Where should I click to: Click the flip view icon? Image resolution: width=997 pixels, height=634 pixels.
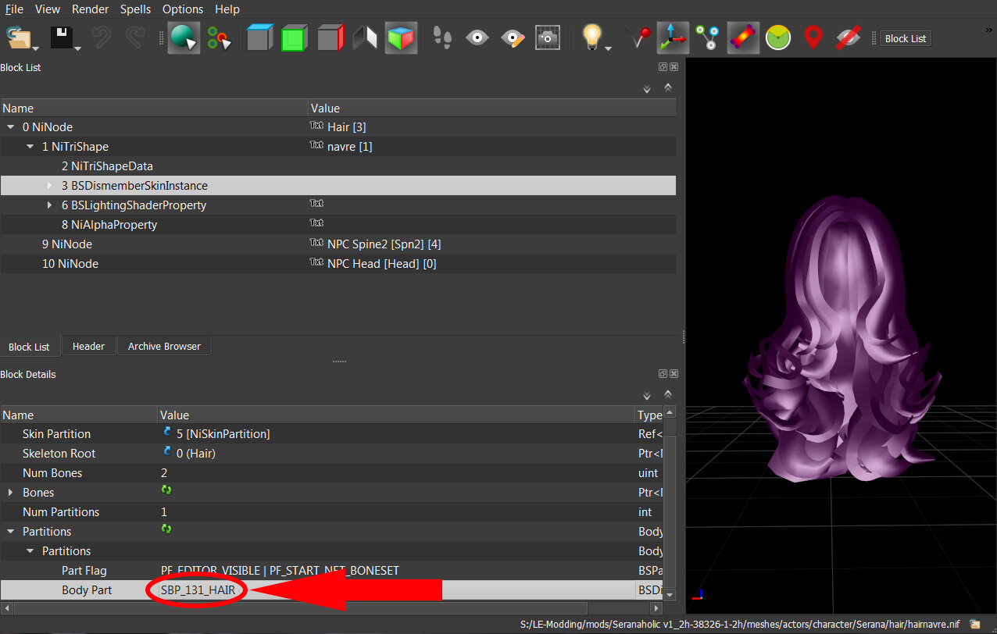point(365,37)
